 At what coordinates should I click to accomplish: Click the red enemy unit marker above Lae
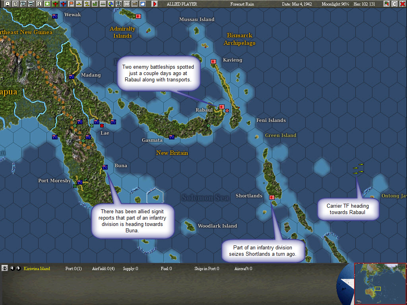click(102, 126)
